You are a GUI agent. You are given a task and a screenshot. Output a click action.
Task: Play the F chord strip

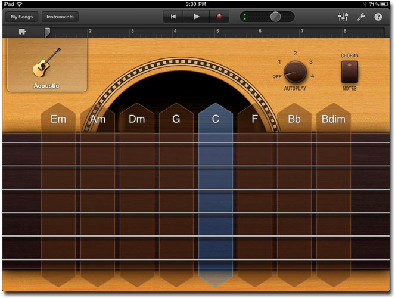coord(254,195)
